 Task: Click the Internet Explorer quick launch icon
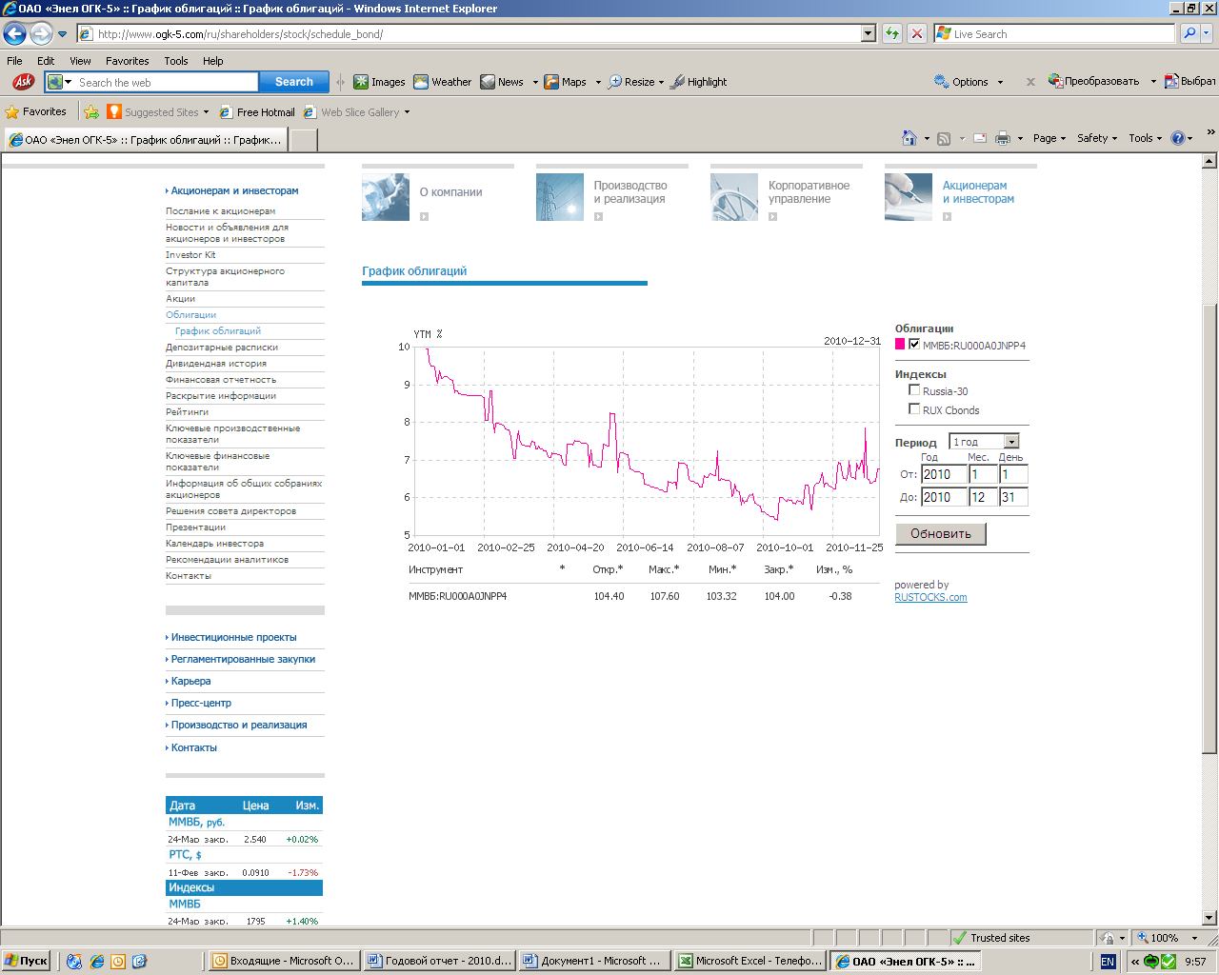pos(96,962)
